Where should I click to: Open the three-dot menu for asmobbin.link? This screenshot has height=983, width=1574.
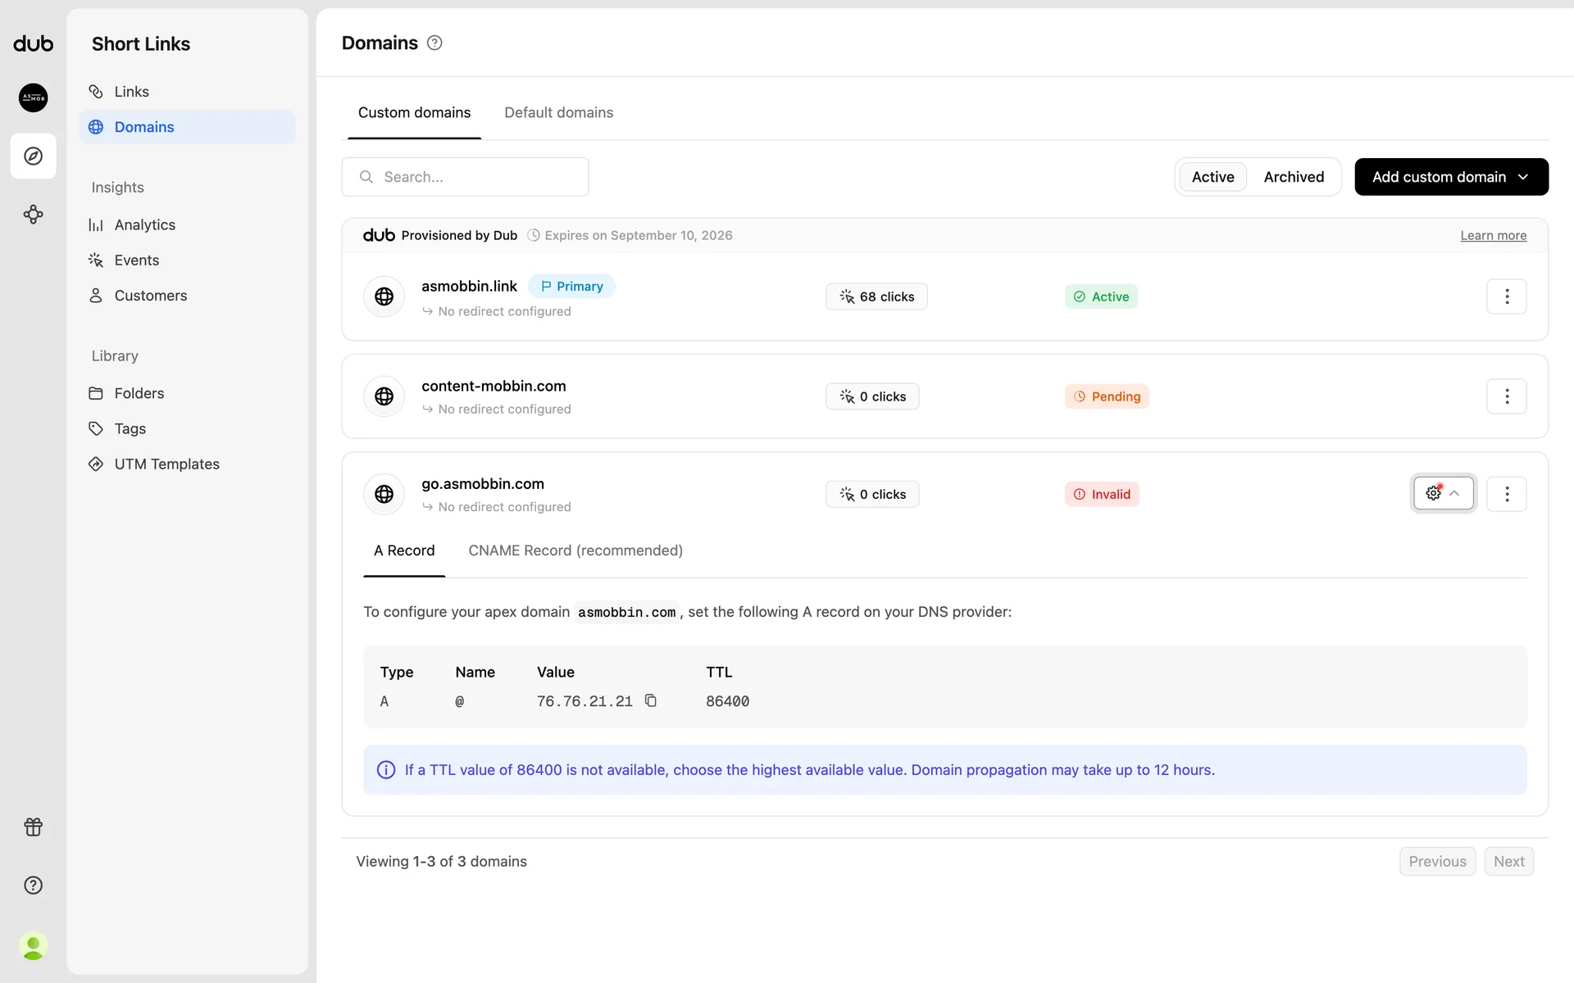(1506, 297)
